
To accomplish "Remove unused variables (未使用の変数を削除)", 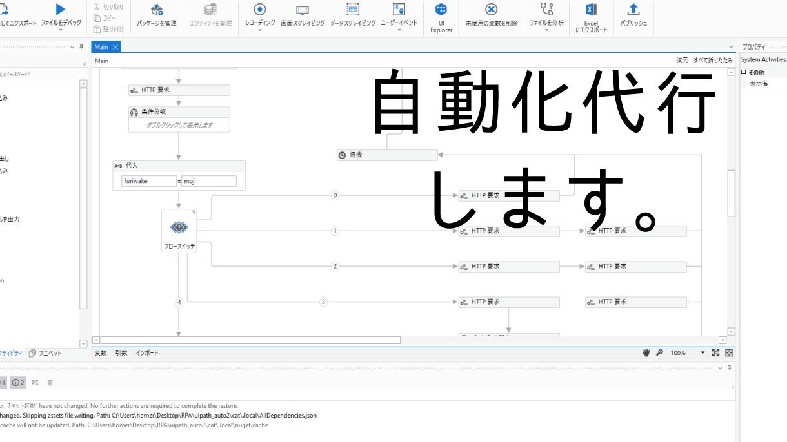I will pyautogui.click(x=492, y=16).
